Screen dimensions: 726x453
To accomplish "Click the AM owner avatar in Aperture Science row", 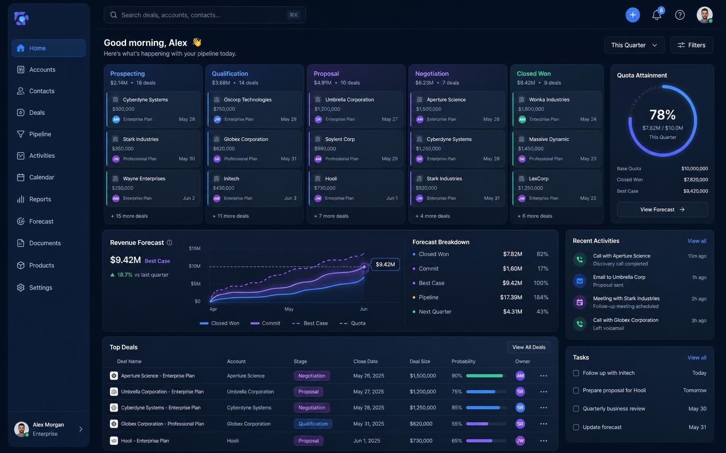I will (x=520, y=376).
